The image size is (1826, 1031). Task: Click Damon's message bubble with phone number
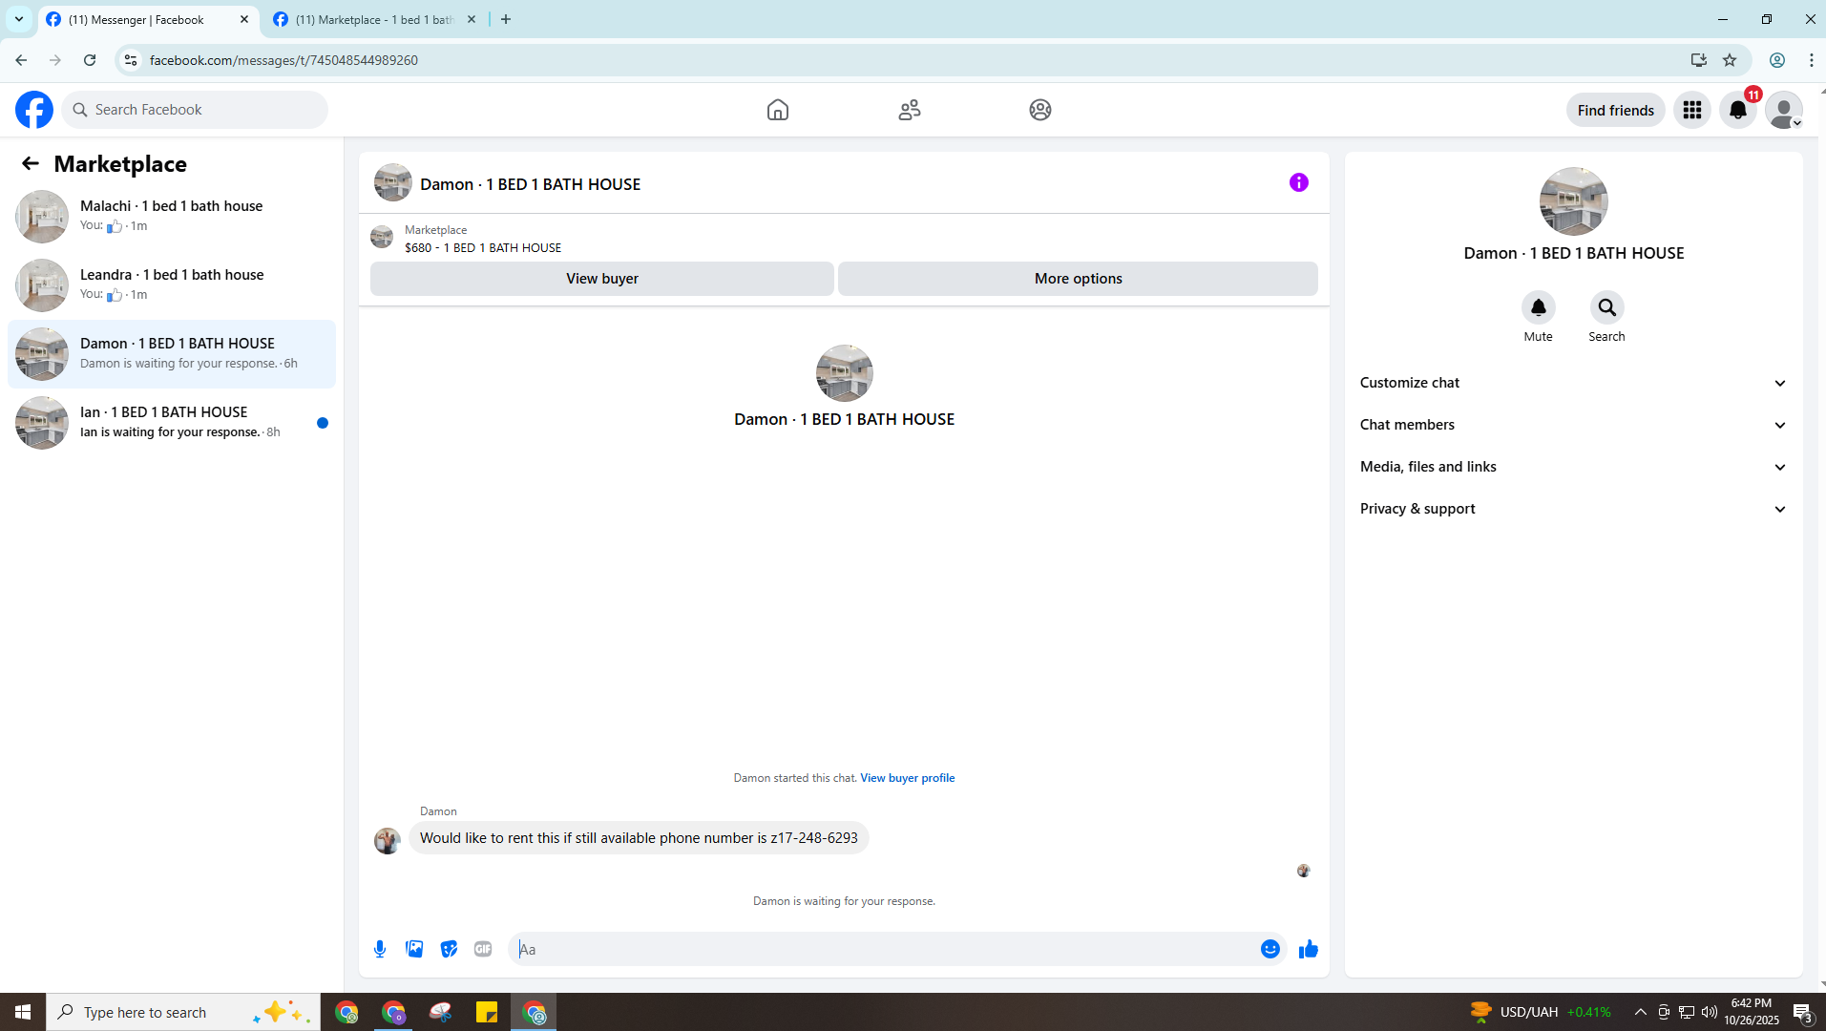pos(639,838)
